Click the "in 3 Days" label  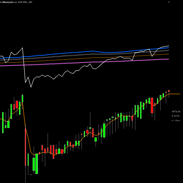pyautogui.click(x=176, y=120)
